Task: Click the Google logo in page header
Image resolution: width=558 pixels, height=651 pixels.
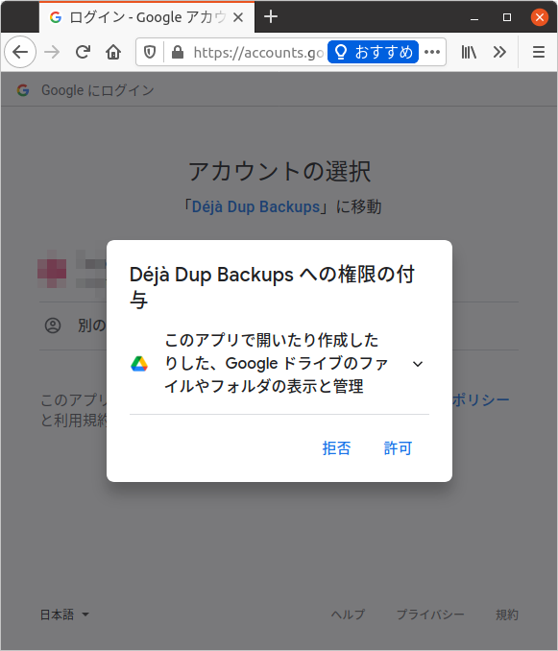Action: tap(23, 90)
